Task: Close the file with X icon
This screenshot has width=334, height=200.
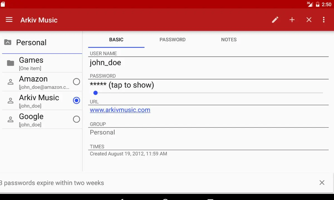Action: click(309, 20)
